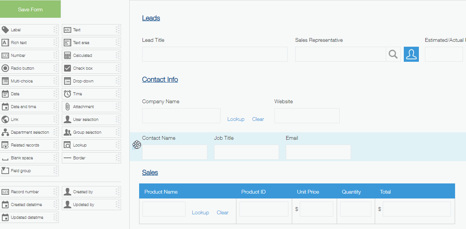
Task: Click the Date and time calendar icon
Action: click(5, 107)
